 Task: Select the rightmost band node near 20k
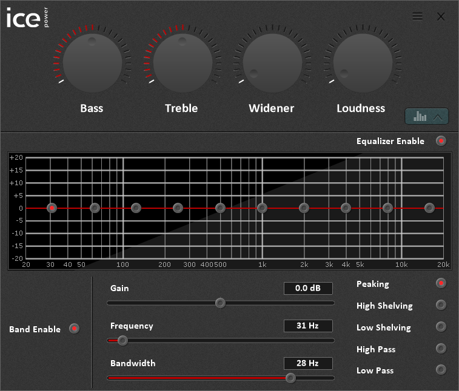(x=429, y=208)
